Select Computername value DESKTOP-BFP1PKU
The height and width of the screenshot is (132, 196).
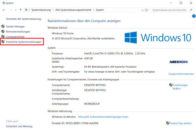(x=95, y=85)
